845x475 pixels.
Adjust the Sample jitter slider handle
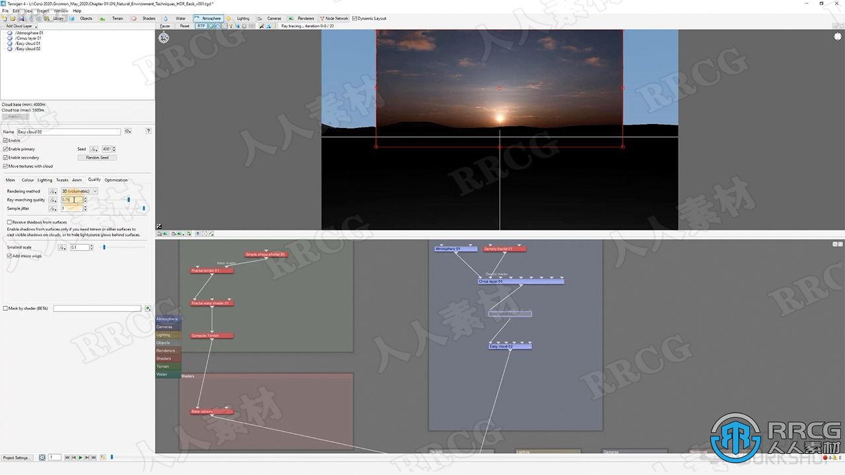point(144,208)
